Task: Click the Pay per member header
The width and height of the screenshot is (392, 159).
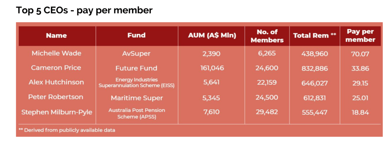Action: [360, 36]
